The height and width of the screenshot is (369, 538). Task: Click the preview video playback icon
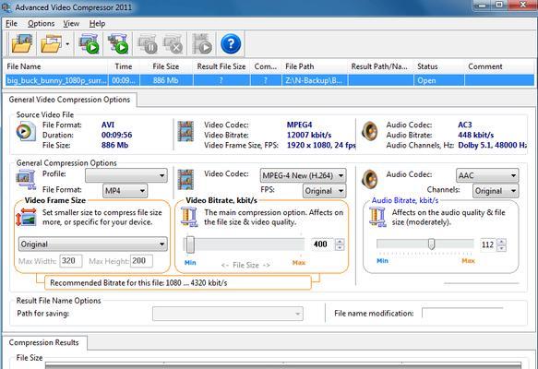pyautogui.click(x=202, y=43)
